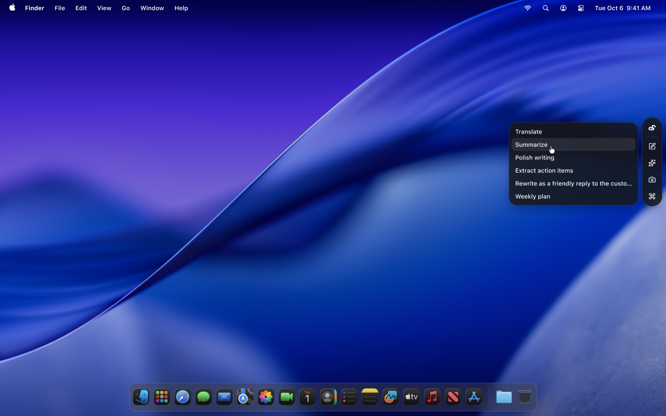Select the camera screenshot icon in floating toolbar
The image size is (666, 416).
[x=652, y=179]
